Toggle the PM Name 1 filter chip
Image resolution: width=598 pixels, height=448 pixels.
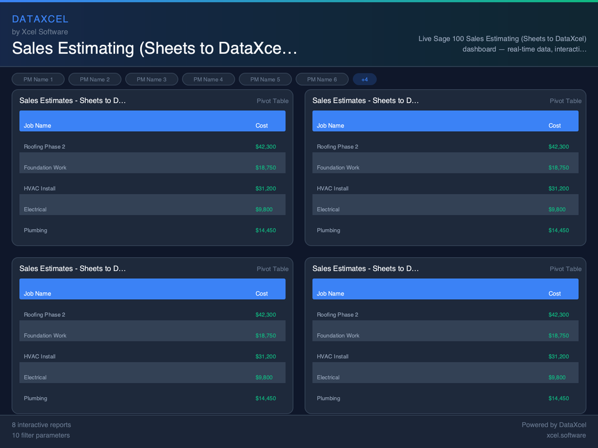tap(38, 79)
